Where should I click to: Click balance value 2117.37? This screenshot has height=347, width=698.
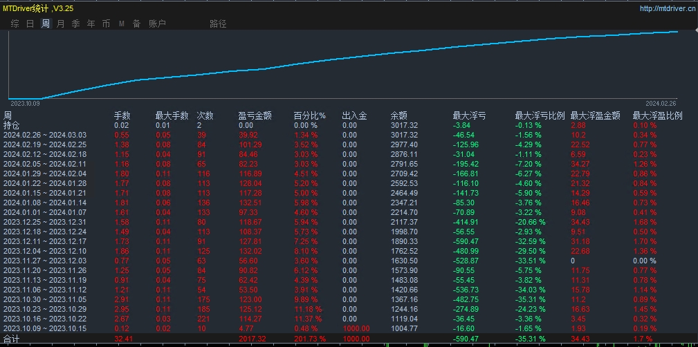tap(404, 222)
